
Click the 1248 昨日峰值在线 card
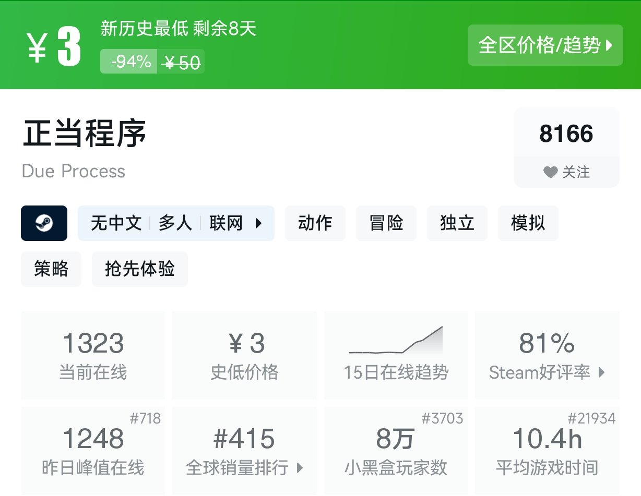93,451
